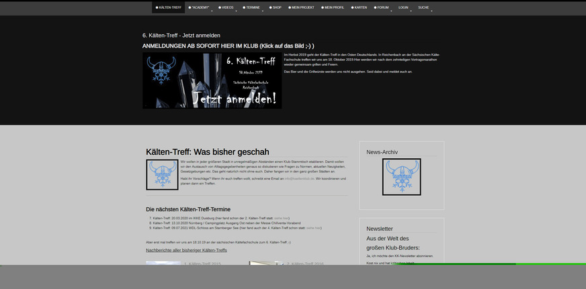Click the info@kaeltenklub.de email link
Viewport: 586px width, 289px height.
[x=299, y=179]
